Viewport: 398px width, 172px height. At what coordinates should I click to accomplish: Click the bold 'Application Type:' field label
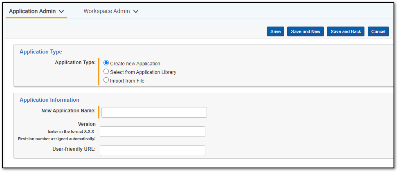(x=75, y=63)
